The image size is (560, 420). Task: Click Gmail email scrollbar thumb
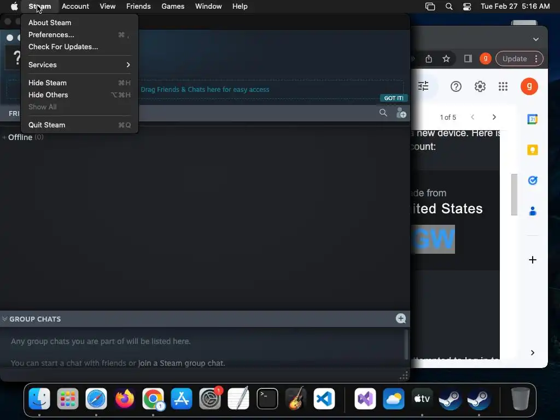click(x=514, y=194)
